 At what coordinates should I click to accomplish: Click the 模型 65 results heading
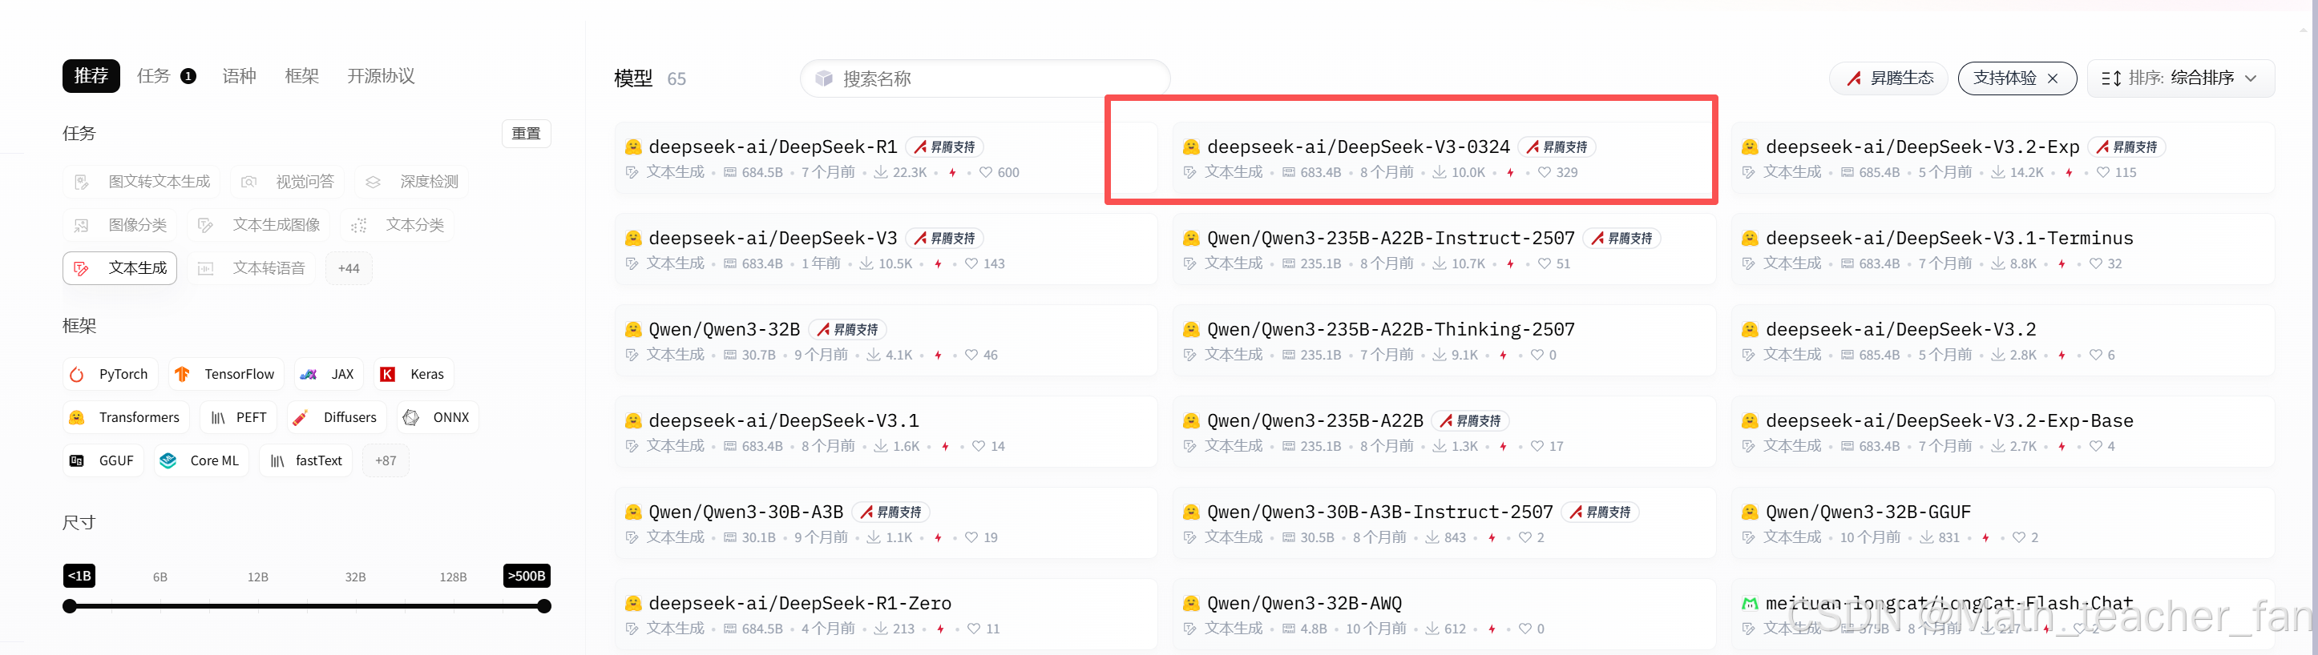(650, 78)
